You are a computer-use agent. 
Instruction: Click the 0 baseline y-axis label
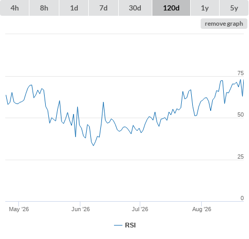[242, 198]
